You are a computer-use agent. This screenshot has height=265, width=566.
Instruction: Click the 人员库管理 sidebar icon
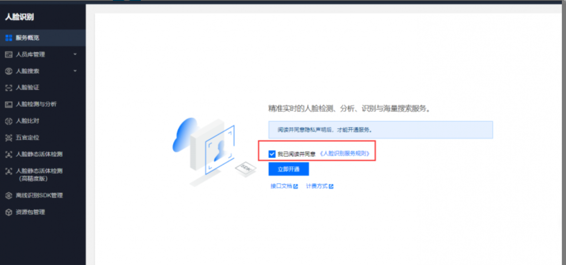[9, 55]
